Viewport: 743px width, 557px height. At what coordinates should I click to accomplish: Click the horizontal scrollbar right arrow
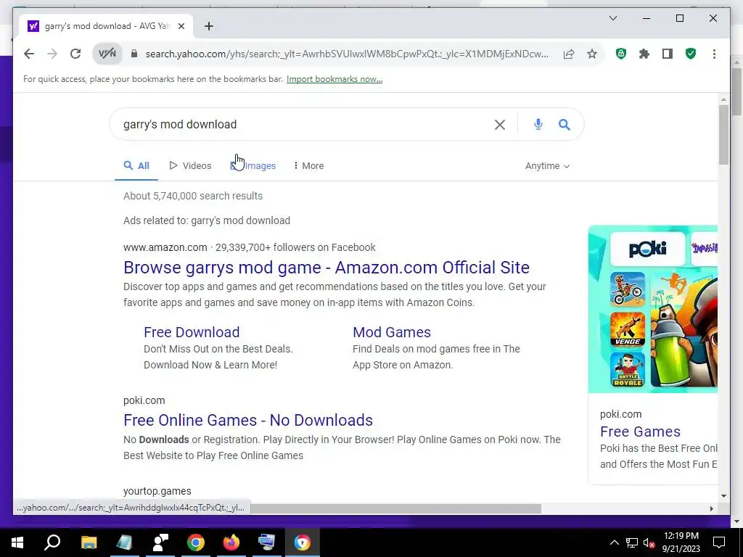pyautogui.click(x=711, y=508)
